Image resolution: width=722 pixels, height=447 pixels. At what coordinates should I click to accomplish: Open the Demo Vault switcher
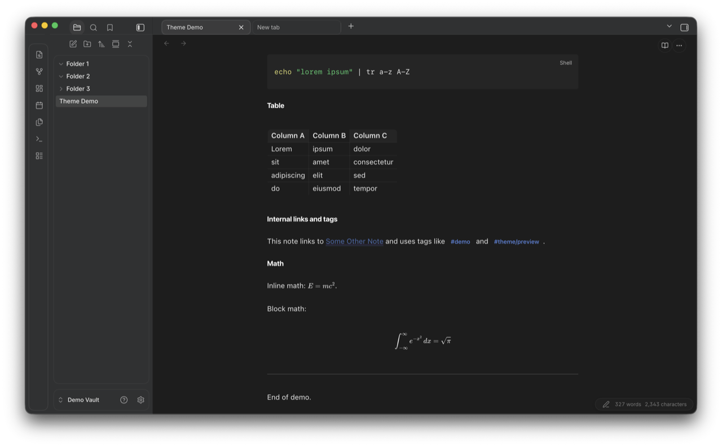tap(79, 400)
